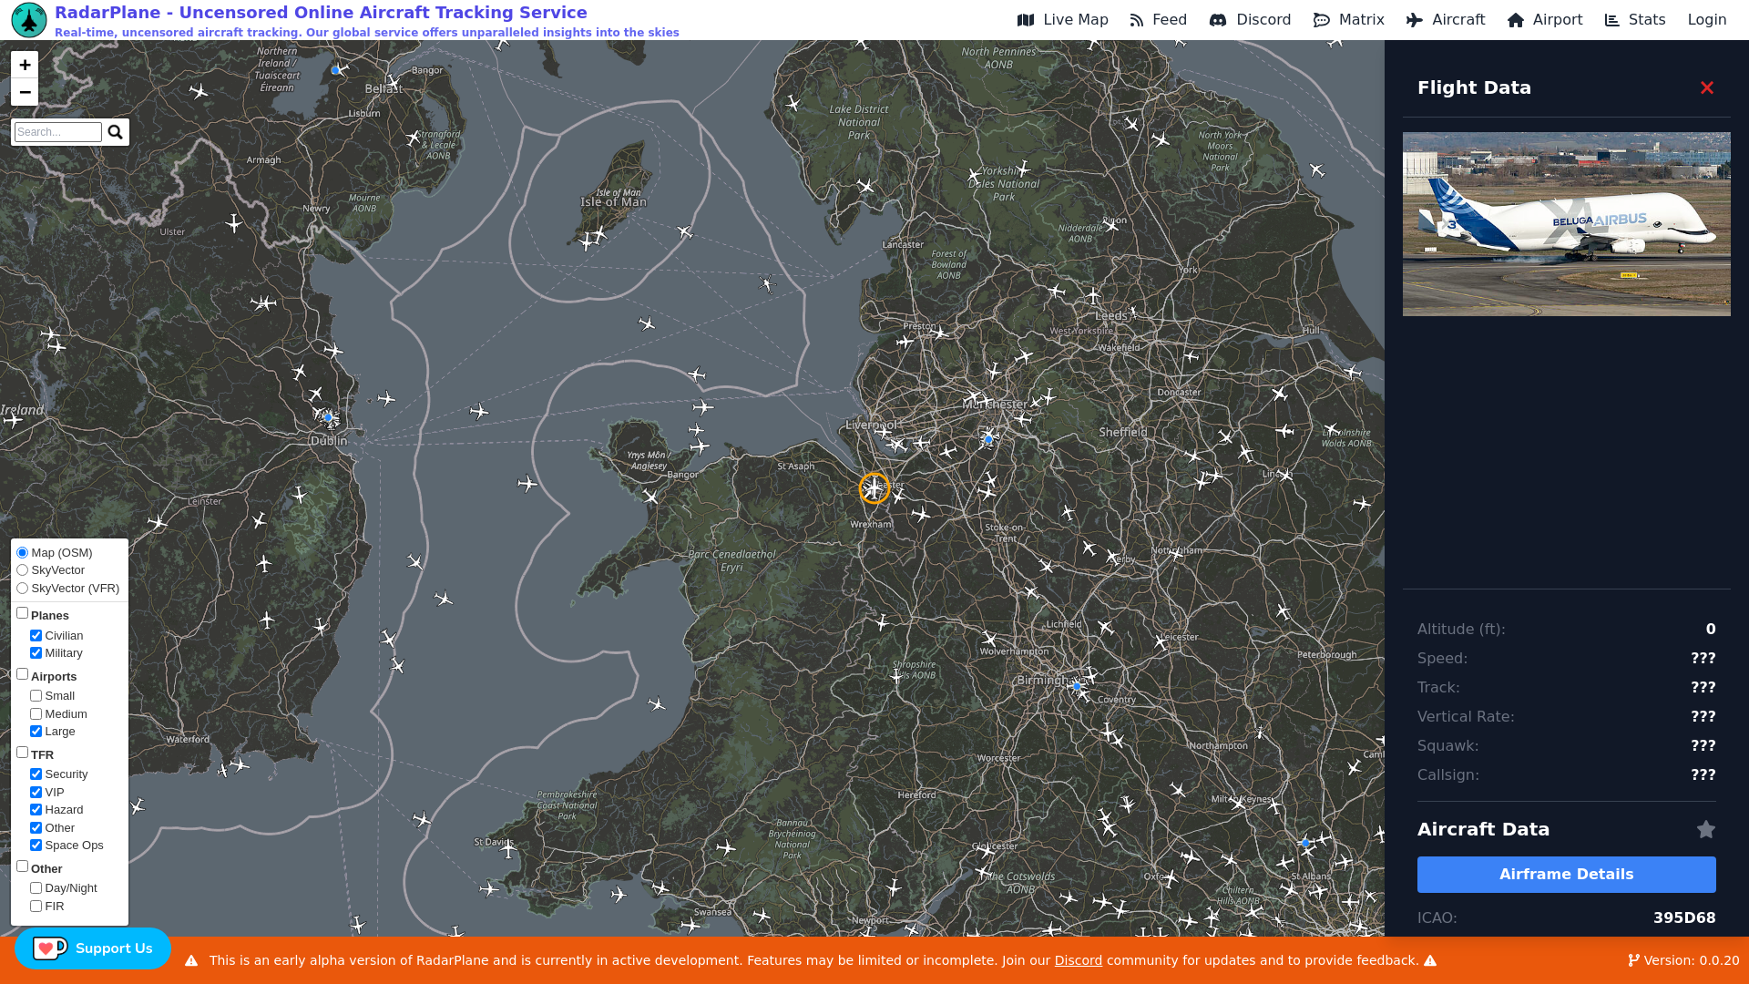Click the map zoom in plus button

(x=25, y=65)
